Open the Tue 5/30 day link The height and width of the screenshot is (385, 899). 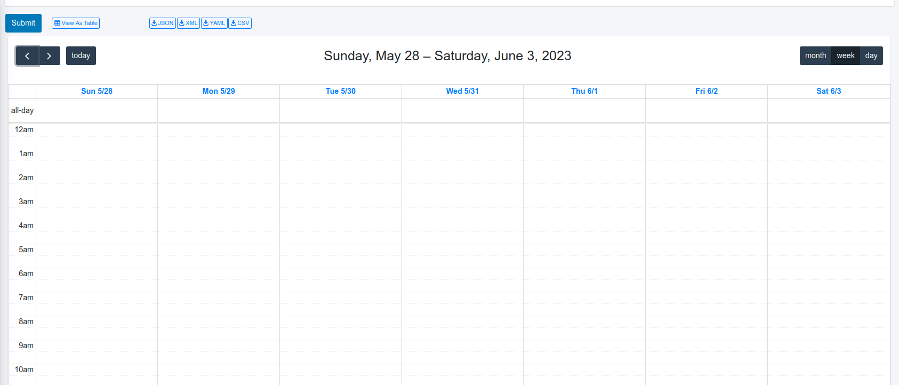pyautogui.click(x=341, y=91)
